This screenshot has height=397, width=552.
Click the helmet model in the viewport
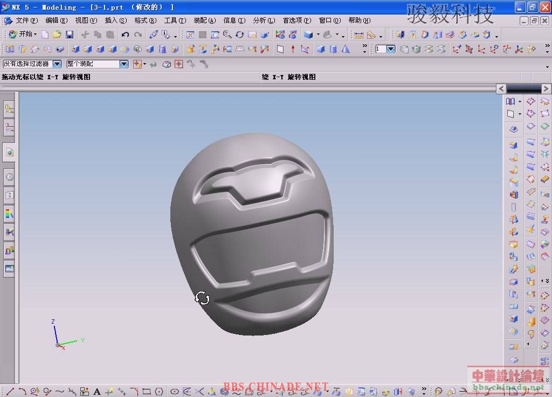pos(252,234)
